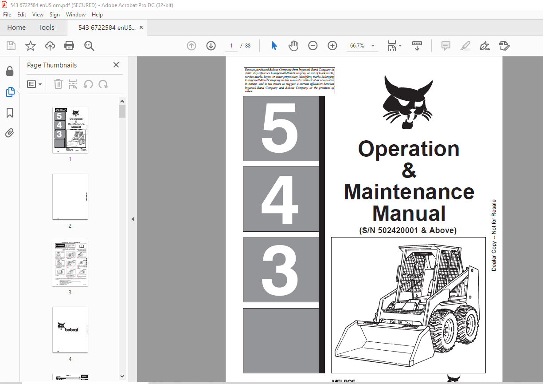
Task: Collapse the navigation pane with left arrow
Action: 133,219
